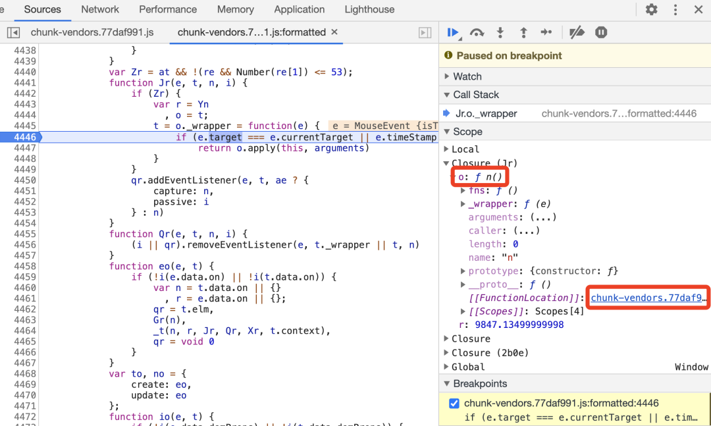Open DevTools settings gear

click(652, 9)
